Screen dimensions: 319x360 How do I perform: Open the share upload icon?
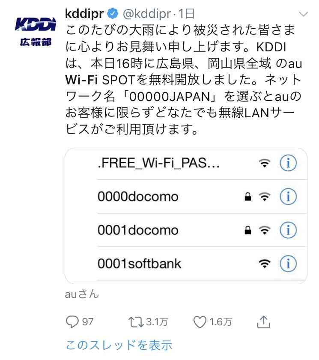[263, 321]
